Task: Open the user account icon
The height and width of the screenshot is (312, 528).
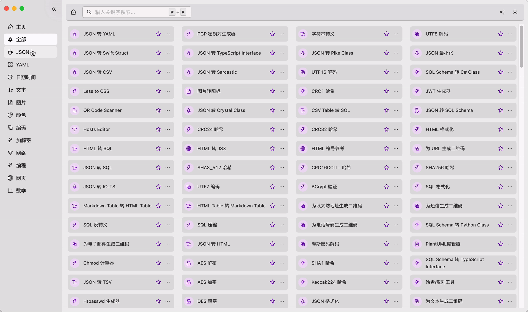Action: pos(515,12)
